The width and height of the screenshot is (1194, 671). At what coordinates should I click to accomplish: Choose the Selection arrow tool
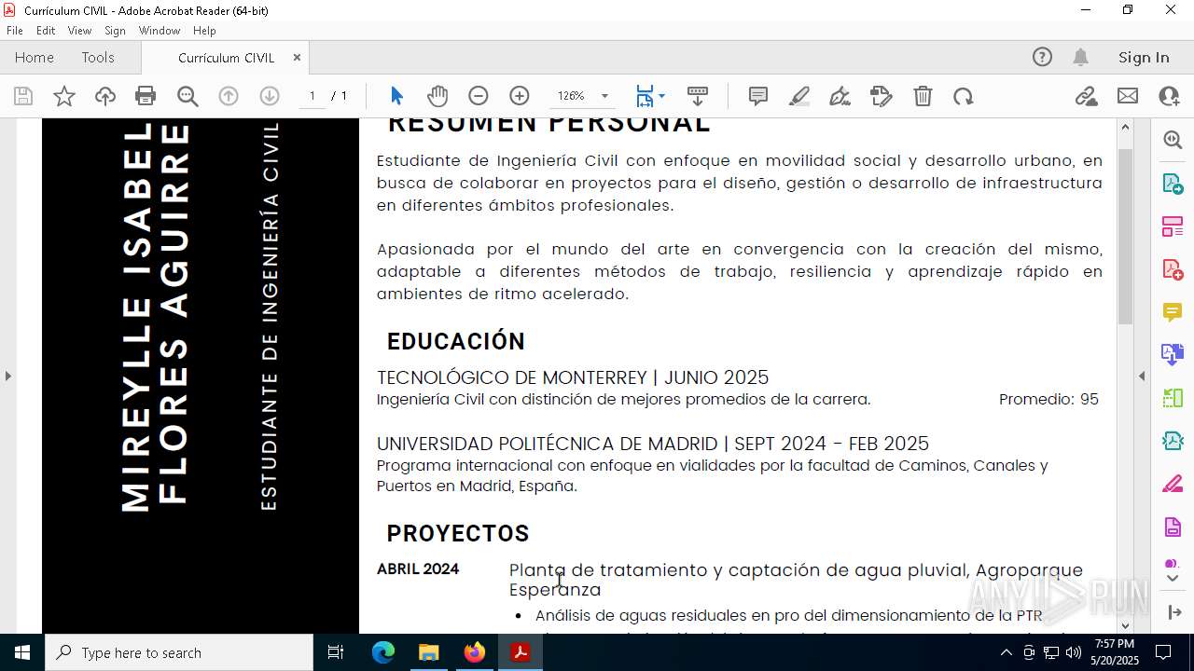coord(396,96)
